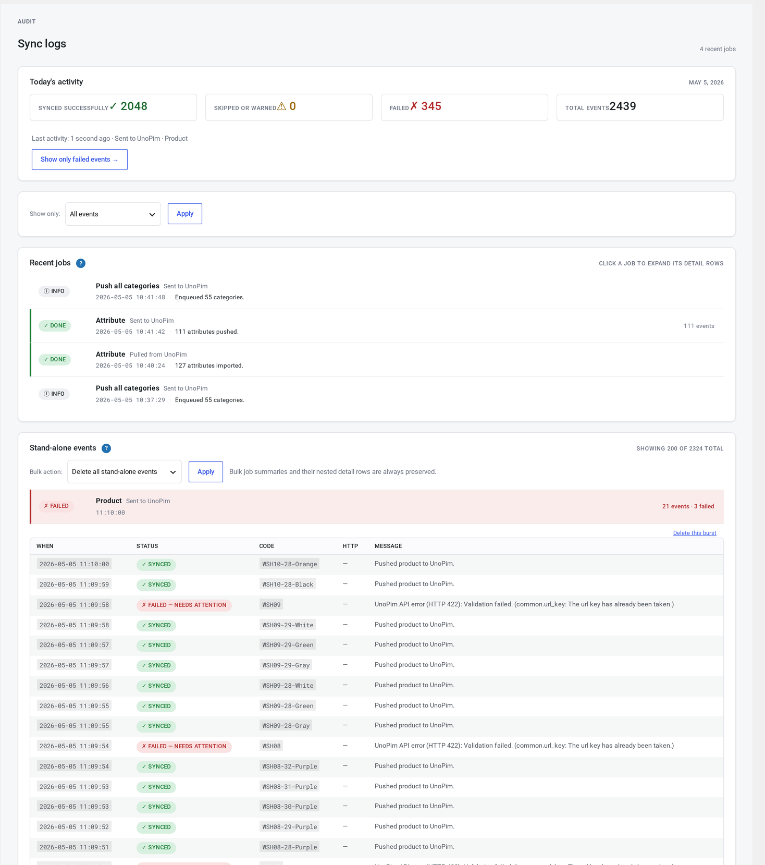Screen dimensions: 765x865
Task: Click SYNCED badge for WSH09-29-Green row
Action: (x=156, y=645)
